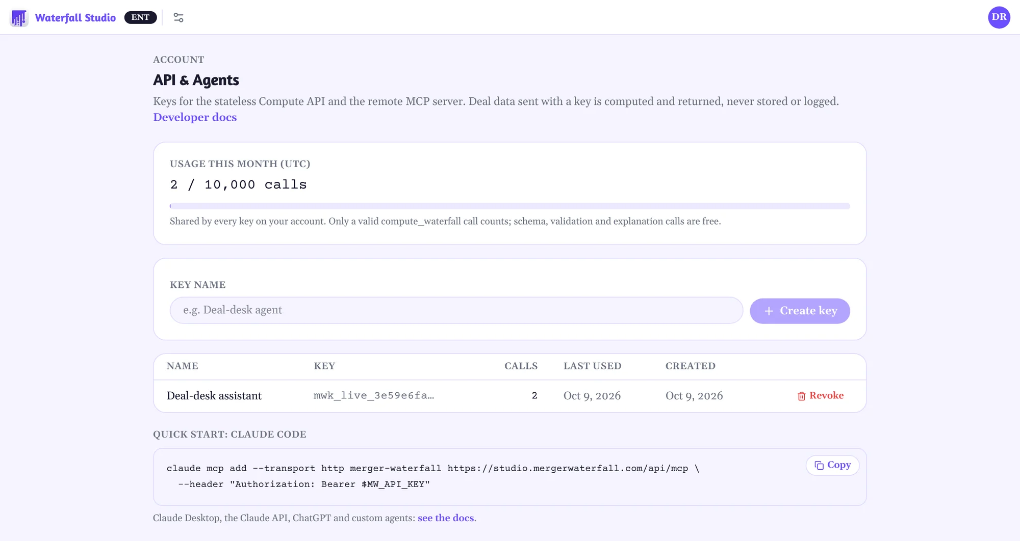Click the '2 / 10,000 calls' usage value
1020x541 pixels.
[238, 184]
